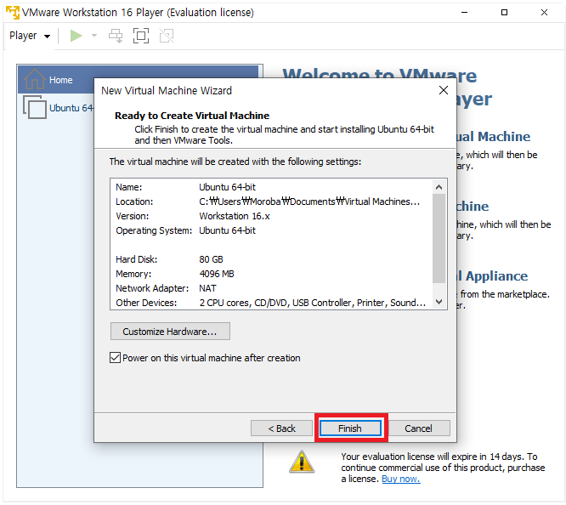
Task: Click the Name: Ubuntu 64-bit value
Action: tap(227, 187)
